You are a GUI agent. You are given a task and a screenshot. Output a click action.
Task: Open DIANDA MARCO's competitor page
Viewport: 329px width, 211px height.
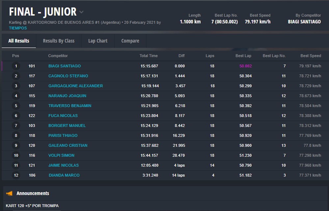pos(64,175)
